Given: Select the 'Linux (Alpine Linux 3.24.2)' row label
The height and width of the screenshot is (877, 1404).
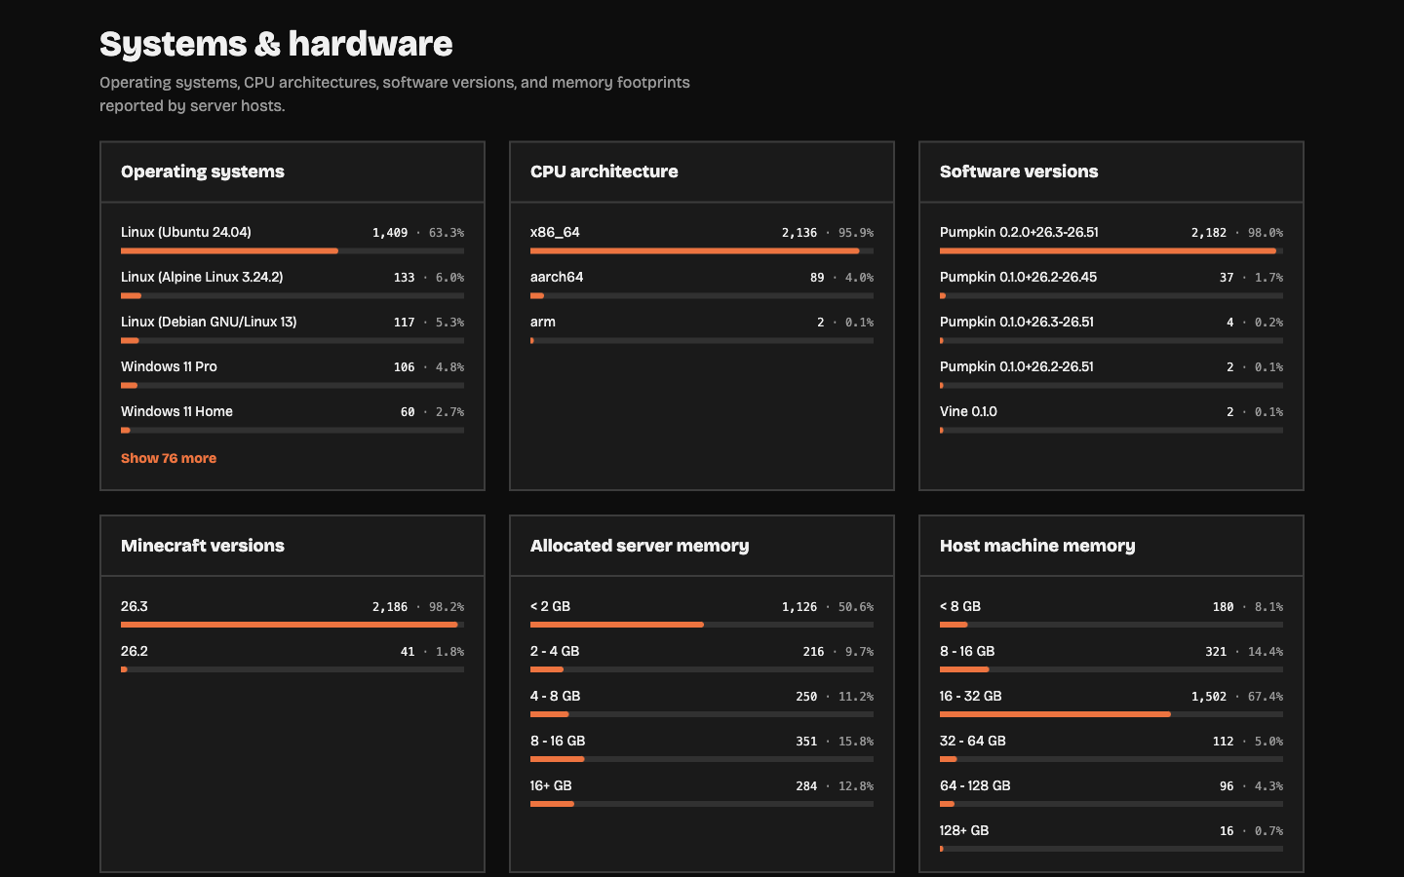Looking at the screenshot, I should [x=202, y=277].
